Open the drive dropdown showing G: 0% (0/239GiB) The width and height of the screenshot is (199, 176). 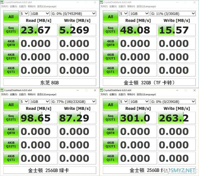click(x=173, y=101)
